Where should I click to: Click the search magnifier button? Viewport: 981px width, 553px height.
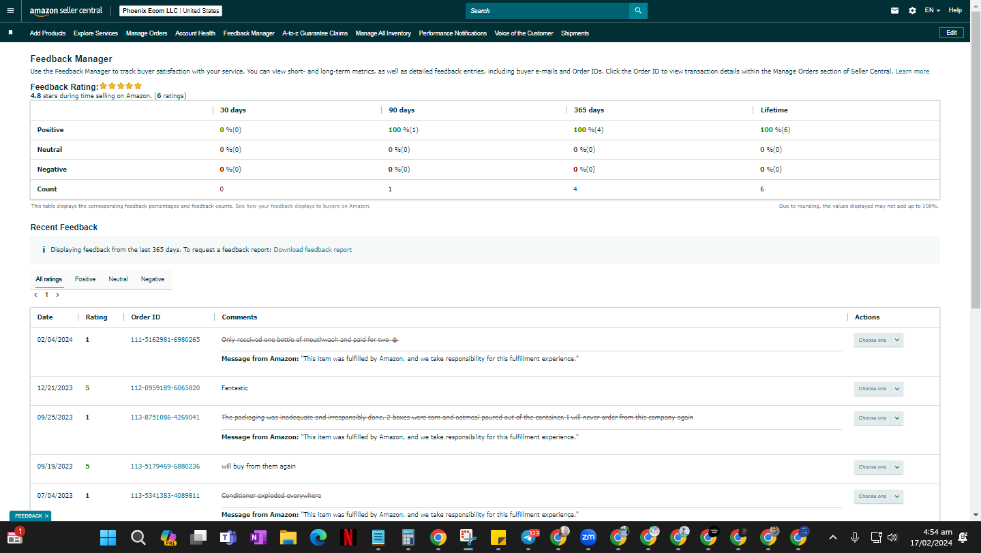638,11
